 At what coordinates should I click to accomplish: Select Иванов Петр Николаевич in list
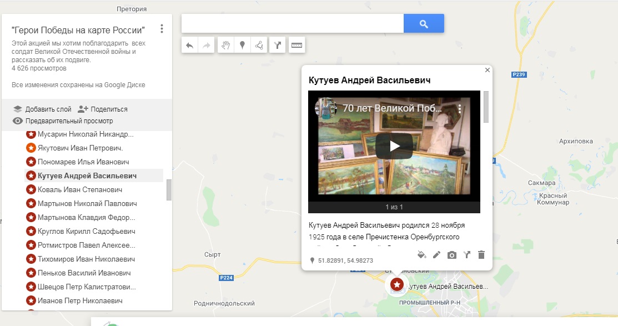[80, 301]
